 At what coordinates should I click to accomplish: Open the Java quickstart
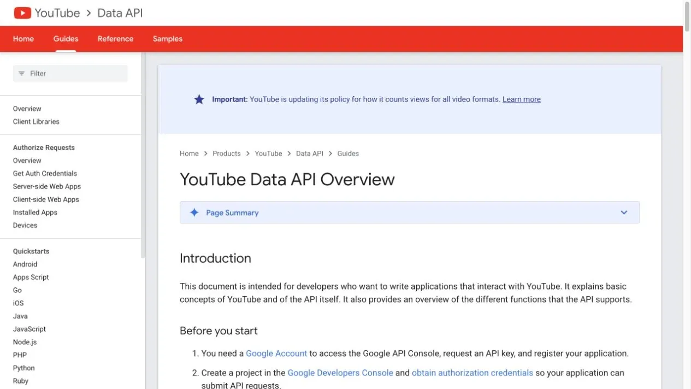point(20,316)
